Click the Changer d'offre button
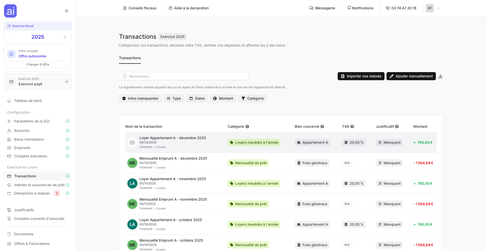486x251 pixels. [38, 65]
